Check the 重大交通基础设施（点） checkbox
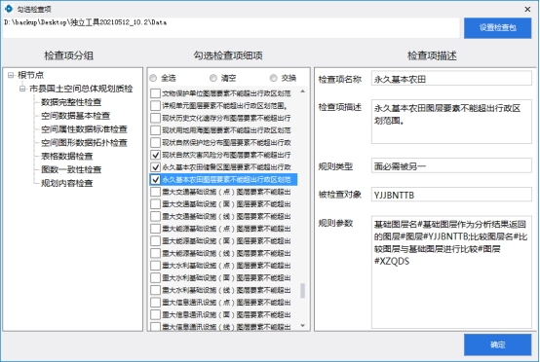The width and height of the screenshot is (540, 362). pyautogui.click(x=156, y=192)
